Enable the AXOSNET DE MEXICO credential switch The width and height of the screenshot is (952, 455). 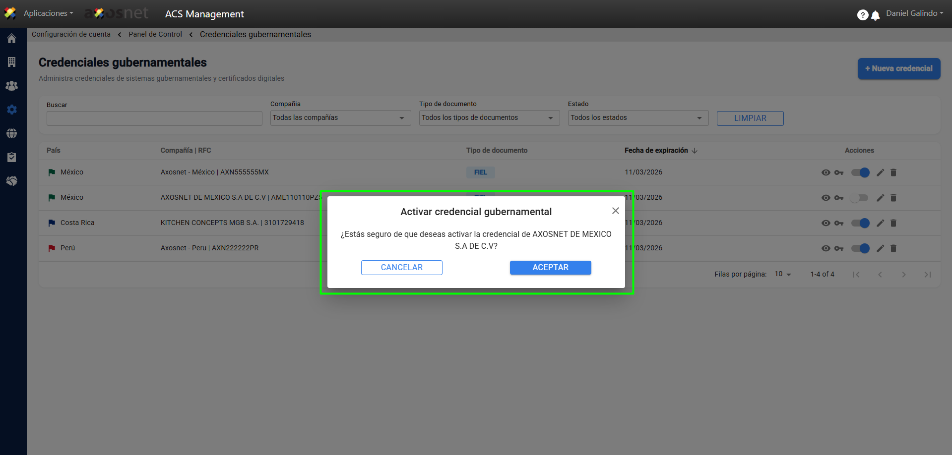pyautogui.click(x=859, y=198)
